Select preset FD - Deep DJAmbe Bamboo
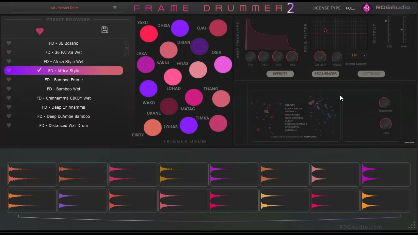This screenshot has width=418, height=235. 64,116
